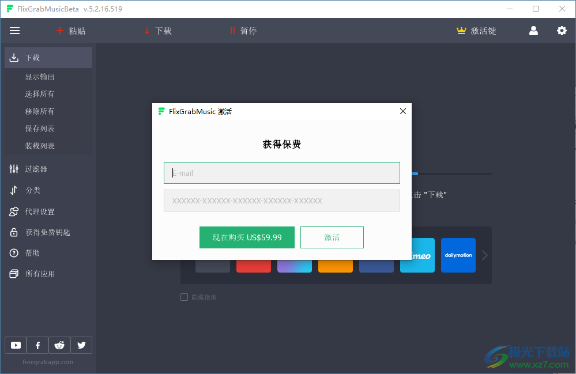The height and width of the screenshot is (374, 576).
Task: Open the settings gear icon
Action: [x=562, y=31]
